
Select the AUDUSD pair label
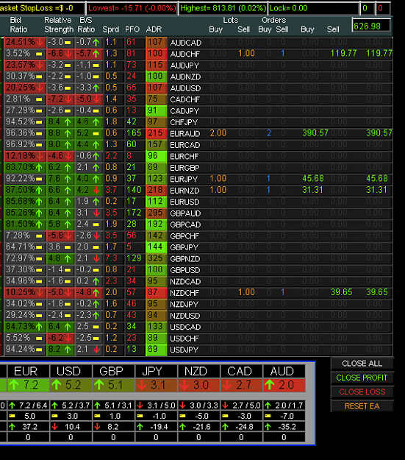tap(185, 88)
